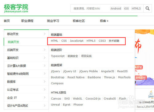Open the 项目实战 link

click(x=86, y=56)
